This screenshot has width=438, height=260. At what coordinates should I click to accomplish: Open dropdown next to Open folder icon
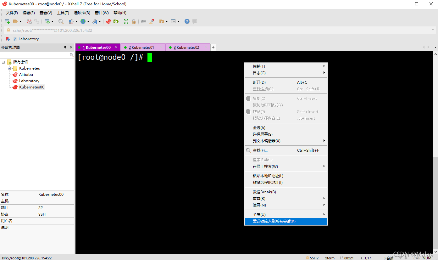coord(21,21)
